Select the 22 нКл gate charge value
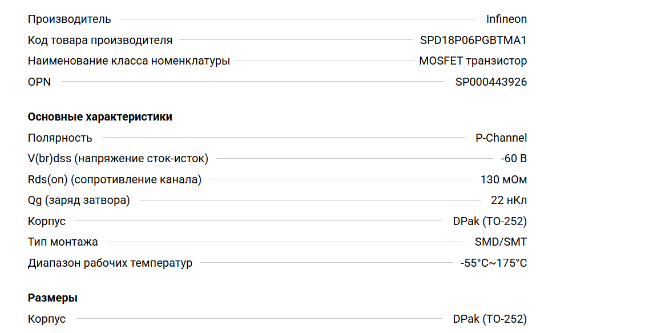The height and width of the screenshot is (333, 645). point(509,200)
